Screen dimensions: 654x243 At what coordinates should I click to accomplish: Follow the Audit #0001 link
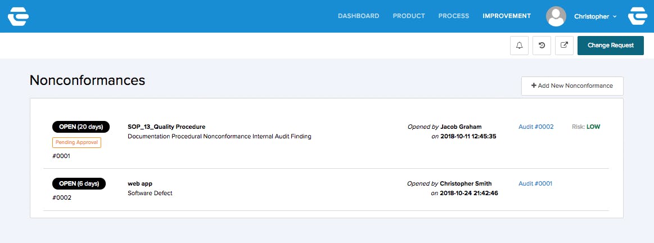535,183
